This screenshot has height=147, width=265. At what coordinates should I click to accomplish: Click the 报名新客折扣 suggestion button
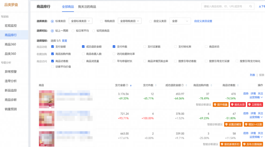230,144
